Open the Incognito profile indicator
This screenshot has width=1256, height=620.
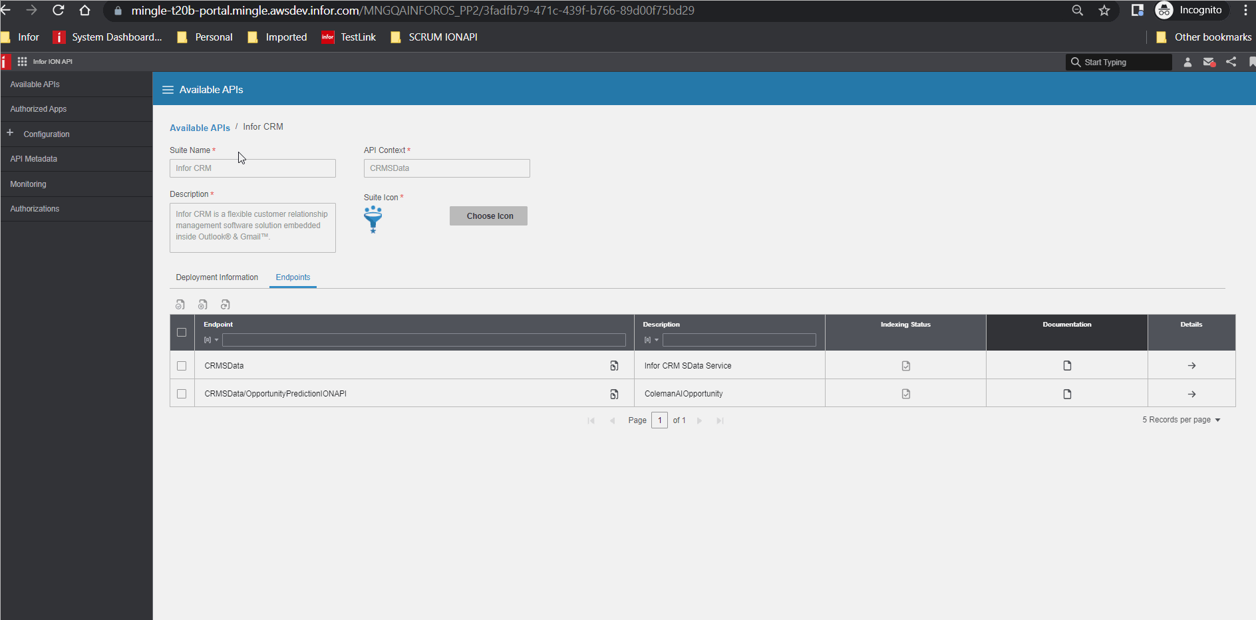click(x=1190, y=10)
